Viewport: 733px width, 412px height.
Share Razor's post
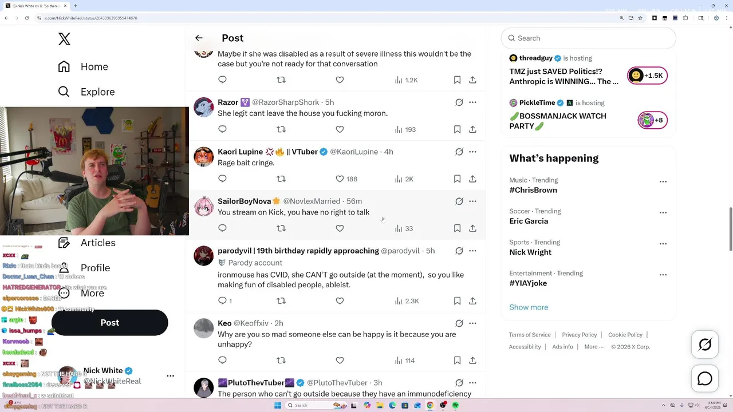(472, 129)
